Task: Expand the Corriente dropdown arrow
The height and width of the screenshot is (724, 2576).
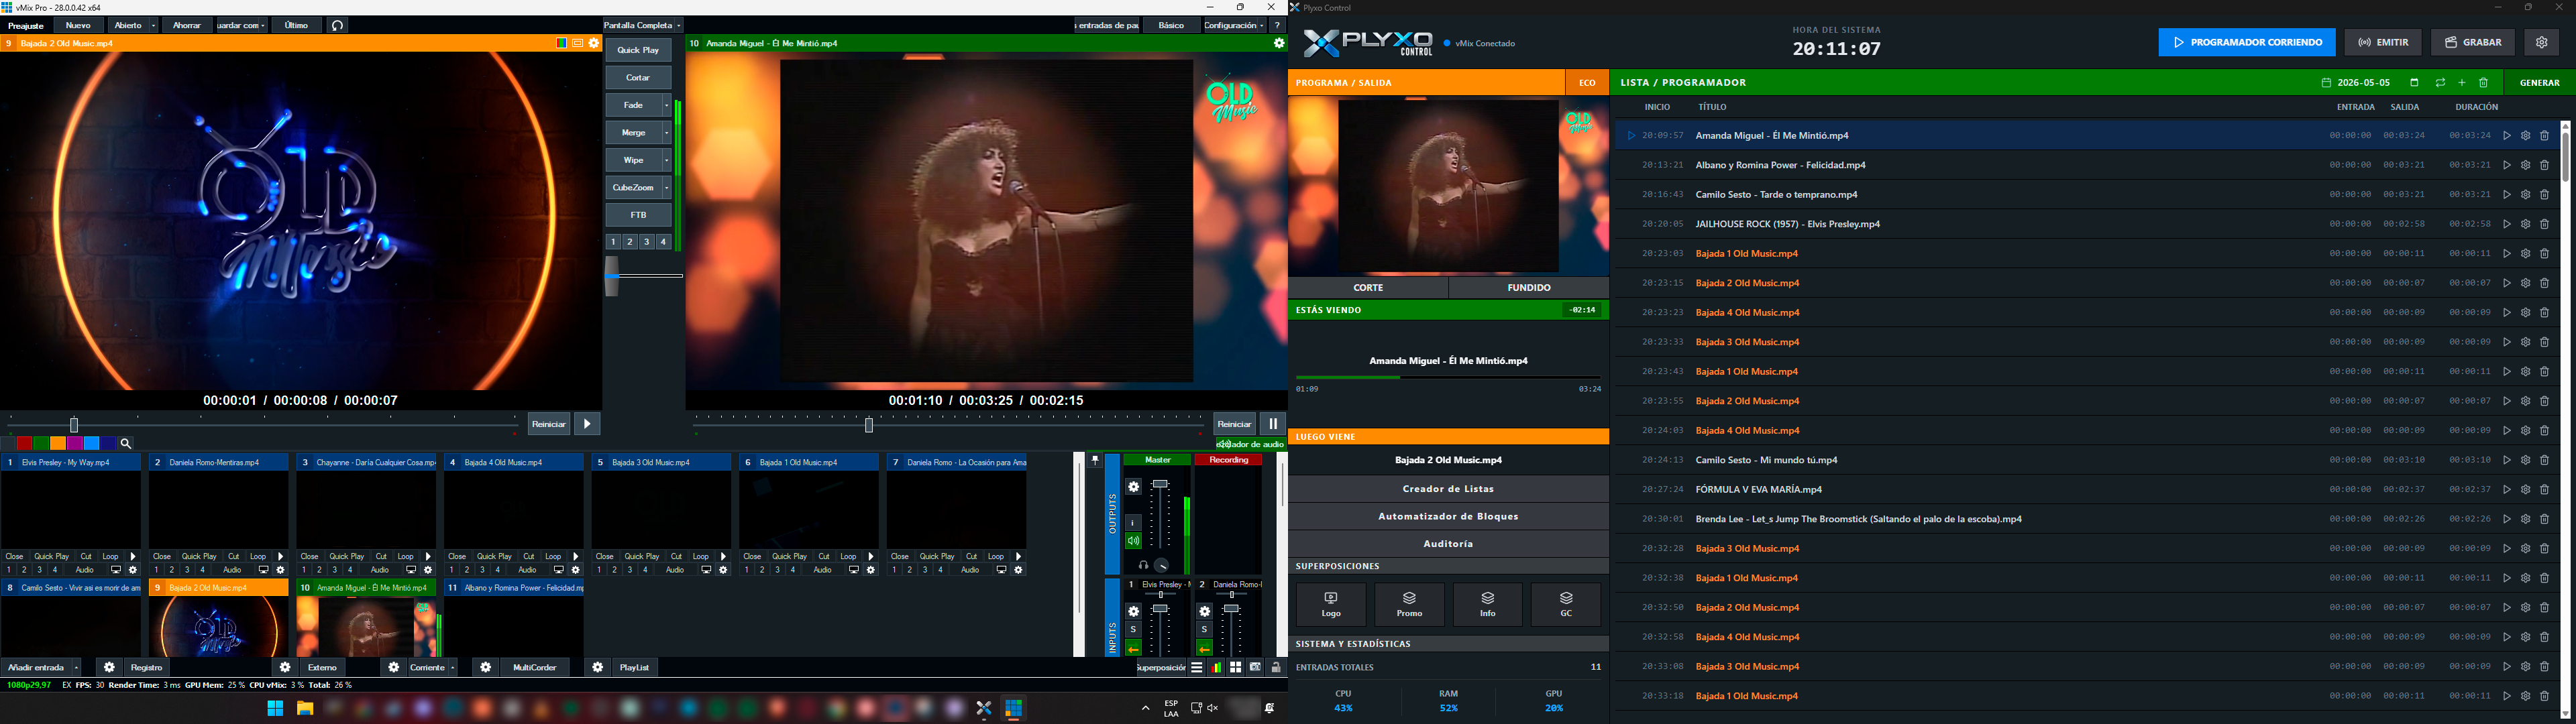Action: point(452,667)
